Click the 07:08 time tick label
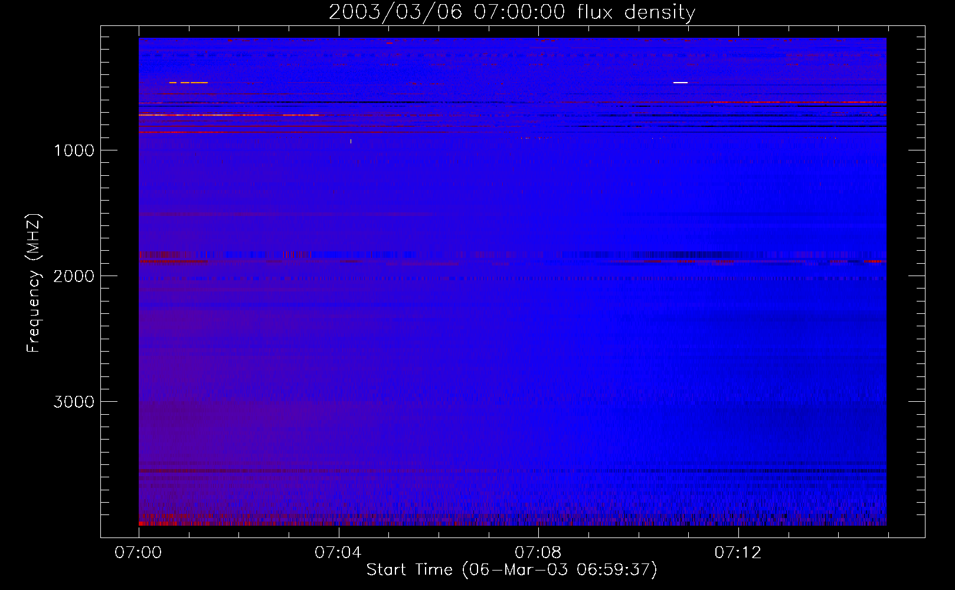The height and width of the screenshot is (590, 955). point(538,553)
